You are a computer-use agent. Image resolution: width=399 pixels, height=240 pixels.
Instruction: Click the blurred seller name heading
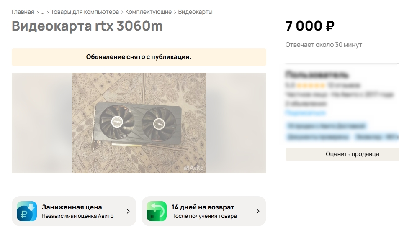(317, 75)
